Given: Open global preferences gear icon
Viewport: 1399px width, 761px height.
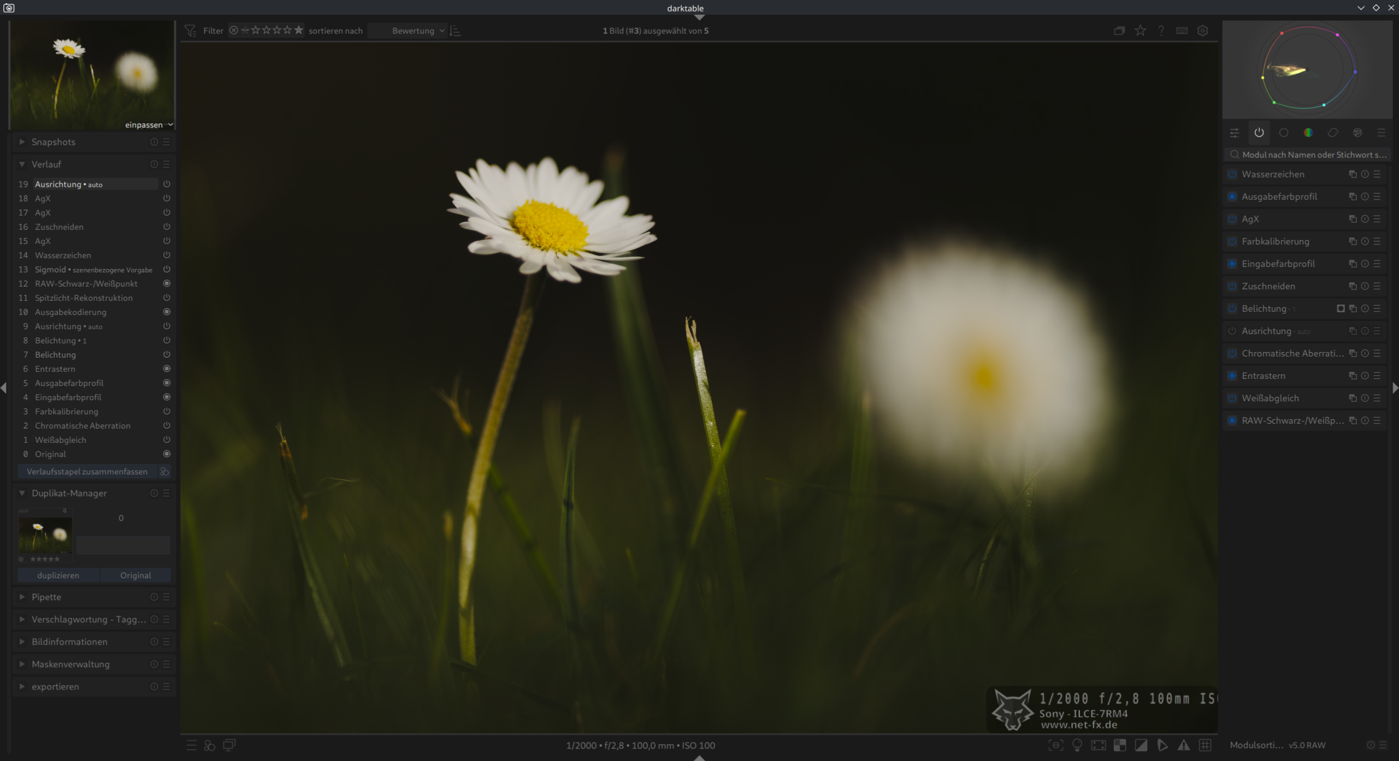Looking at the screenshot, I should coord(1202,31).
